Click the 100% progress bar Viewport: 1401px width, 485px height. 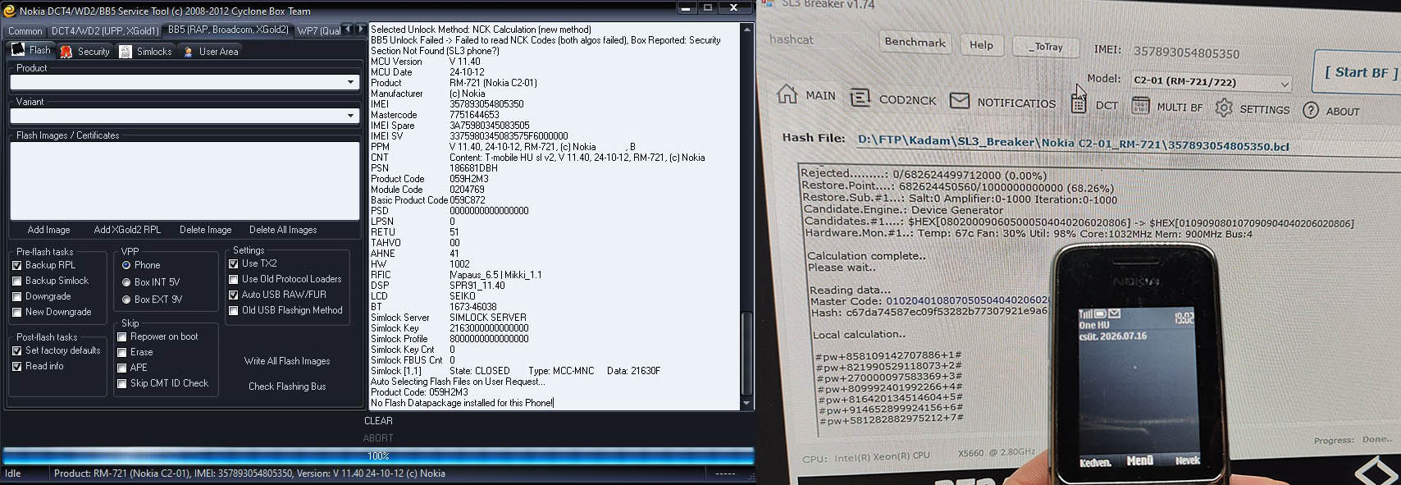point(378,456)
